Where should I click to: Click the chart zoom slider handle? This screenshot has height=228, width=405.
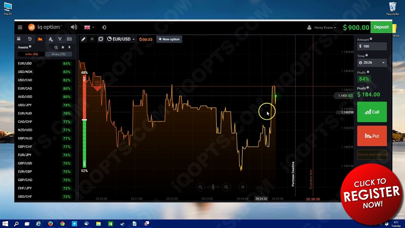tap(213, 187)
